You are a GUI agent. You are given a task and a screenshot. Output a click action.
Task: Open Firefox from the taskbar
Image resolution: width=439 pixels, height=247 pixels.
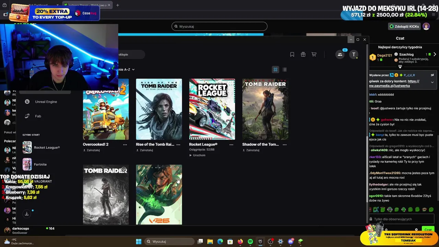pyautogui.click(x=240, y=242)
